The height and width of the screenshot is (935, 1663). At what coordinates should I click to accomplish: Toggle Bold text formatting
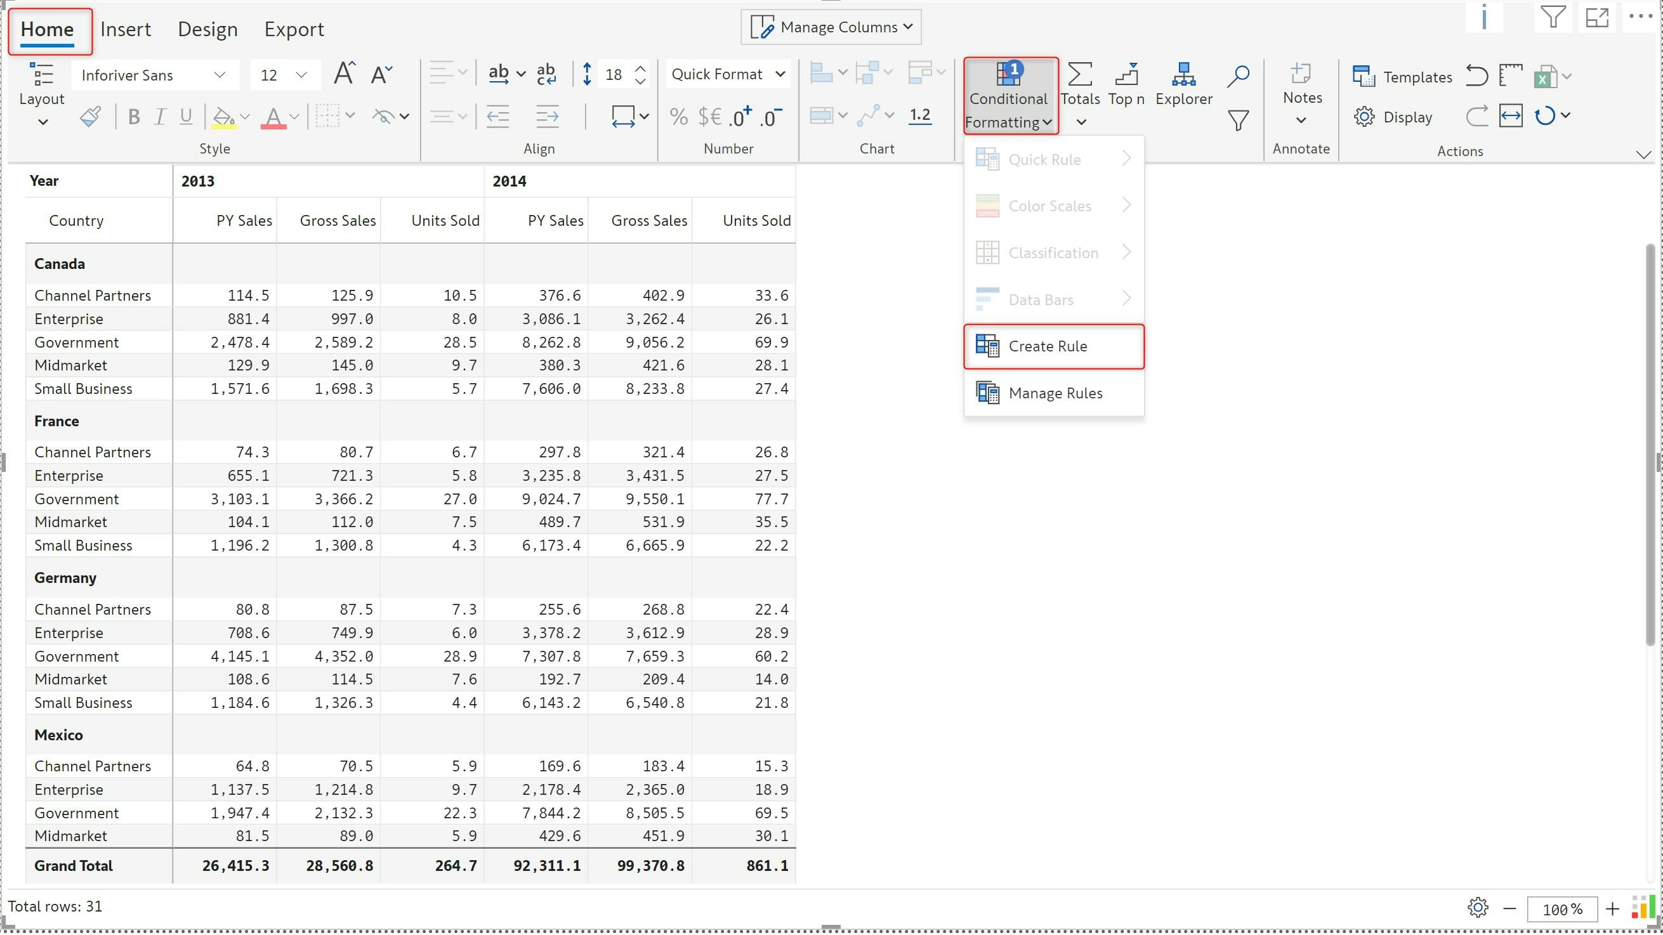(x=134, y=117)
